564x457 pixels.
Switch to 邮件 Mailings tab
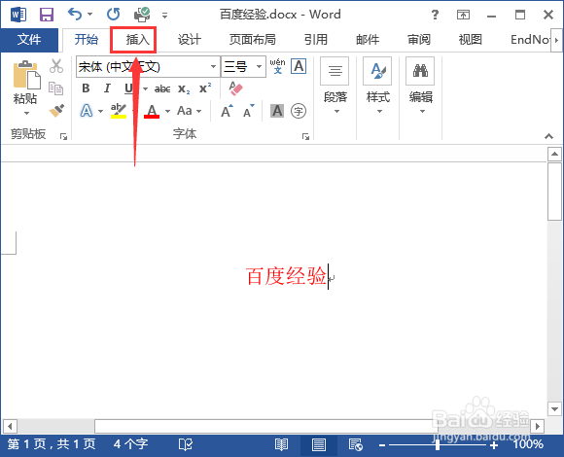pos(368,39)
